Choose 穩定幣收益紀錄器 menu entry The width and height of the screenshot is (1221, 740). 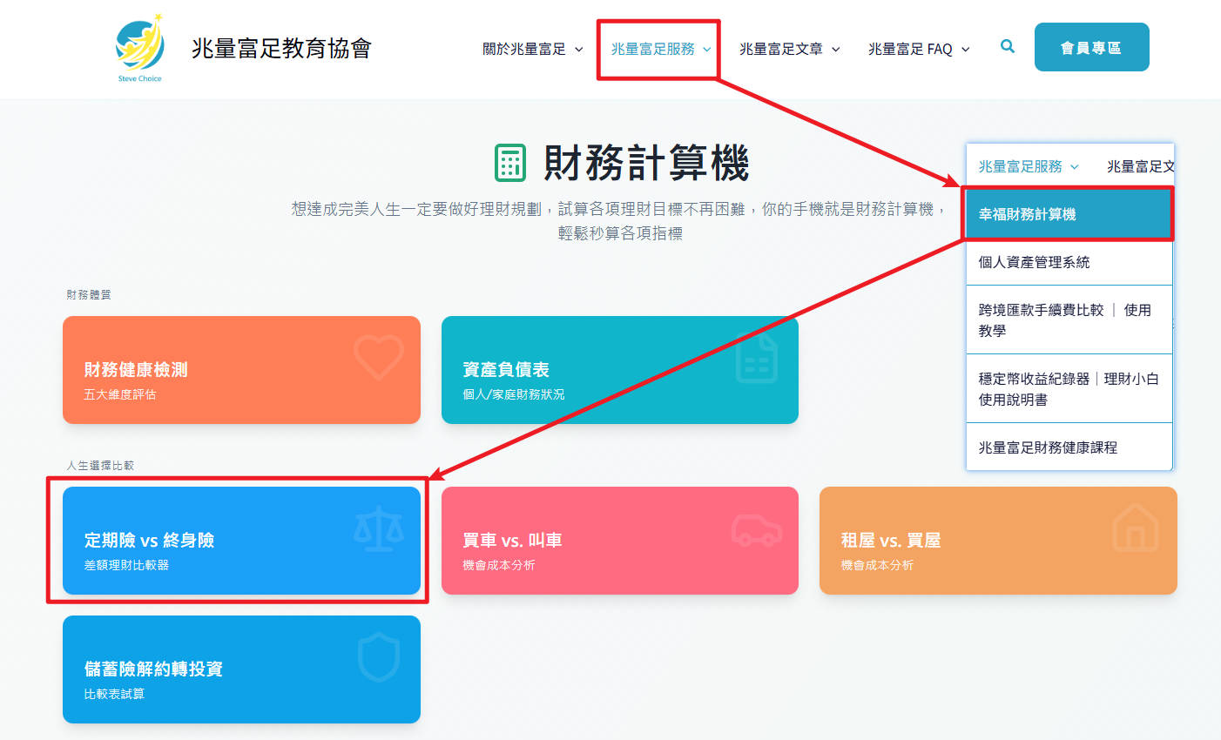pos(1069,388)
